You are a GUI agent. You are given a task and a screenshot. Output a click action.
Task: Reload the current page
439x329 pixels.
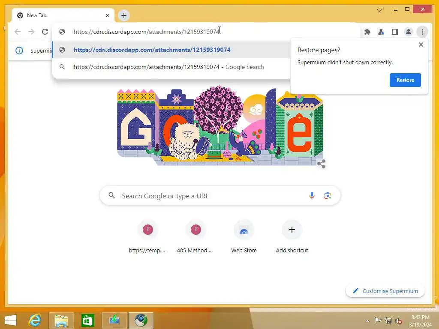(45, 32)
